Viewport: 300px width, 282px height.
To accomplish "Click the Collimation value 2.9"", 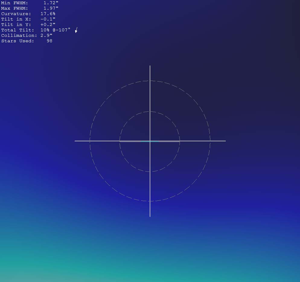I will (x=46, y=35).
